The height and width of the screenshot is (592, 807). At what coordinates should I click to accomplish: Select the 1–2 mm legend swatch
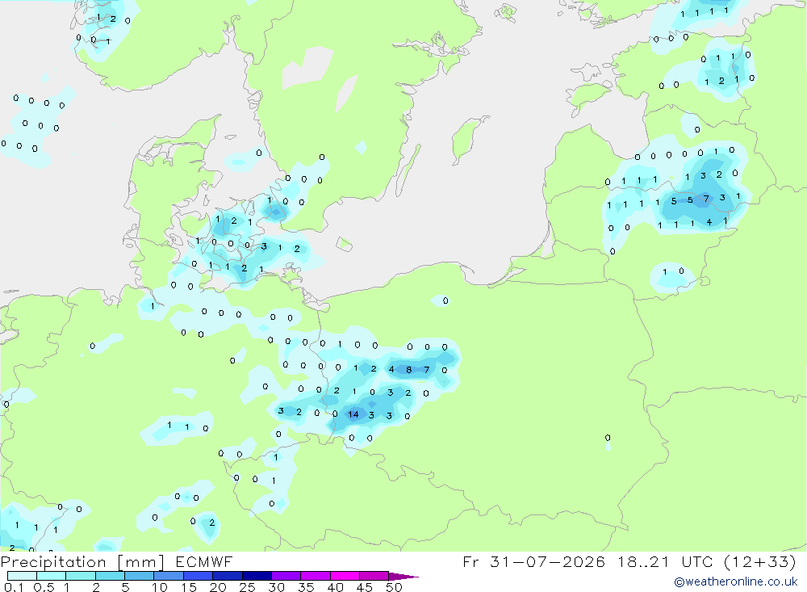coord(80,576)
